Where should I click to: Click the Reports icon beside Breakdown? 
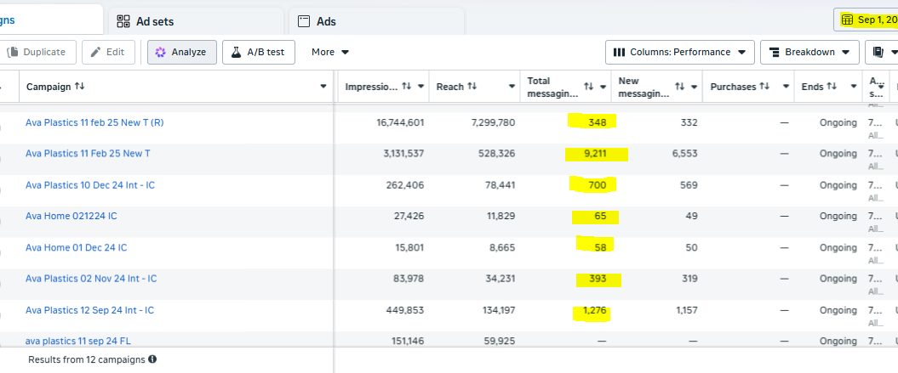tap(878, 52)
